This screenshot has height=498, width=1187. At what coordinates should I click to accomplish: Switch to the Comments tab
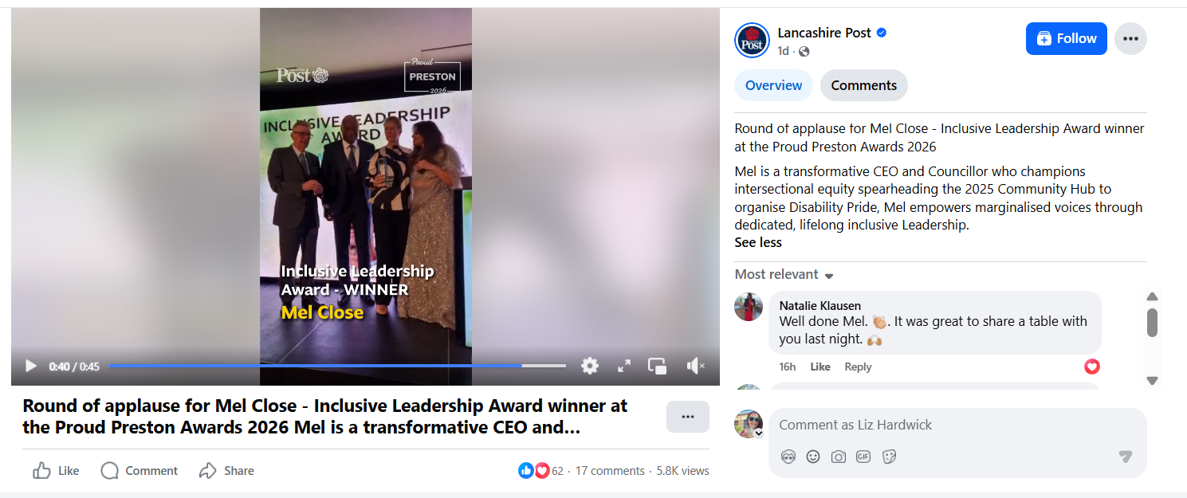(864, 85)
